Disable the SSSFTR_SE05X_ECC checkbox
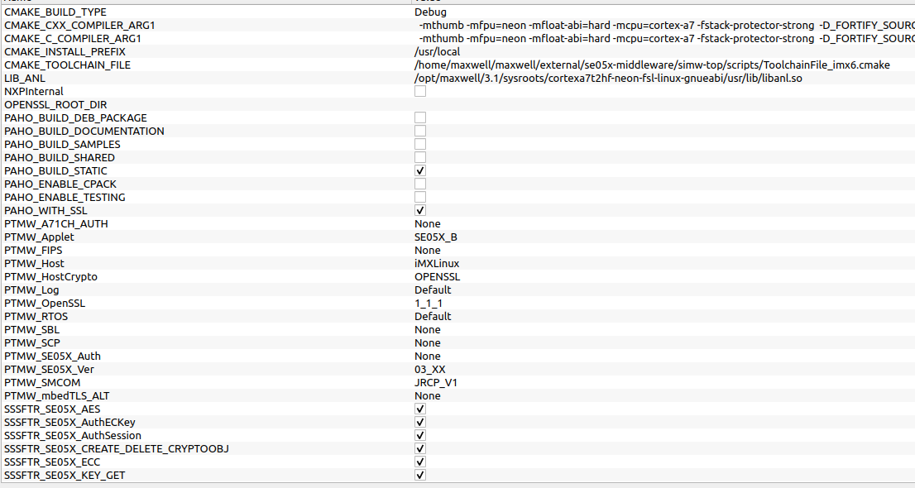Viewport: 915px width, 488px height. coord(419,461)
